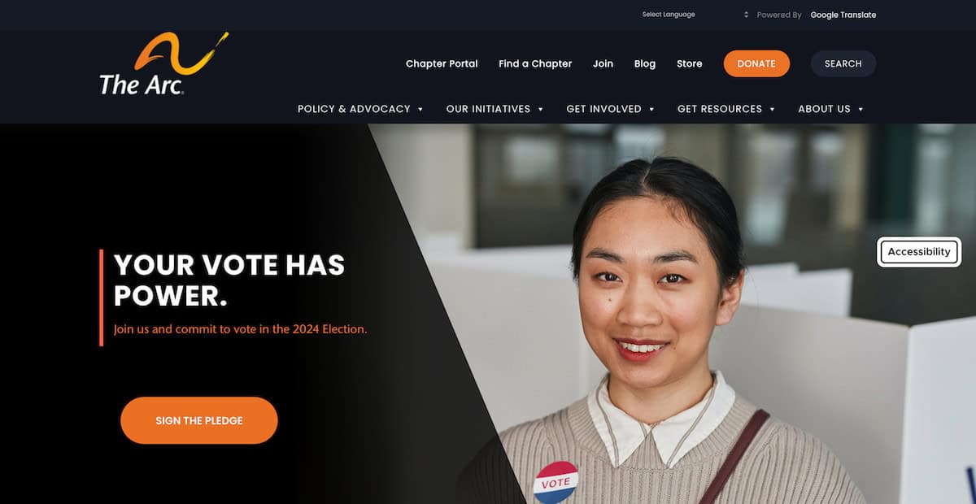This screenshot has height=504, width=976.
Task: Open the Join page
Action: click(x=603, y=63)
